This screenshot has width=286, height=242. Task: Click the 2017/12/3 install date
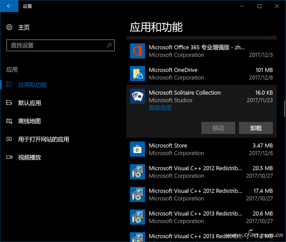pos(261,55)
